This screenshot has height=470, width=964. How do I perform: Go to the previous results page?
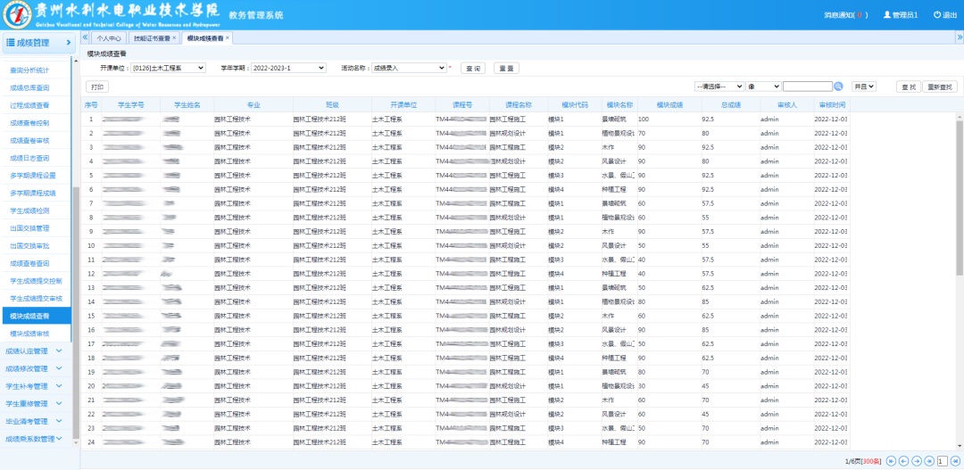pyautogui.click(x=903, y=461)
